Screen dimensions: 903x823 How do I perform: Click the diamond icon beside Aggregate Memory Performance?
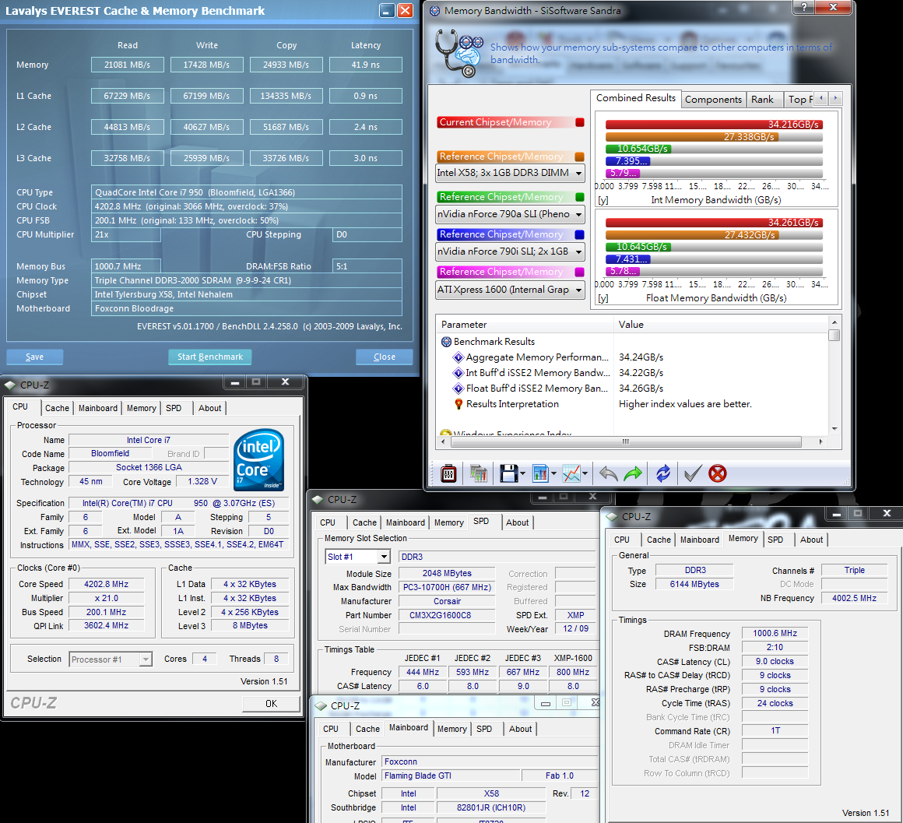459,357
